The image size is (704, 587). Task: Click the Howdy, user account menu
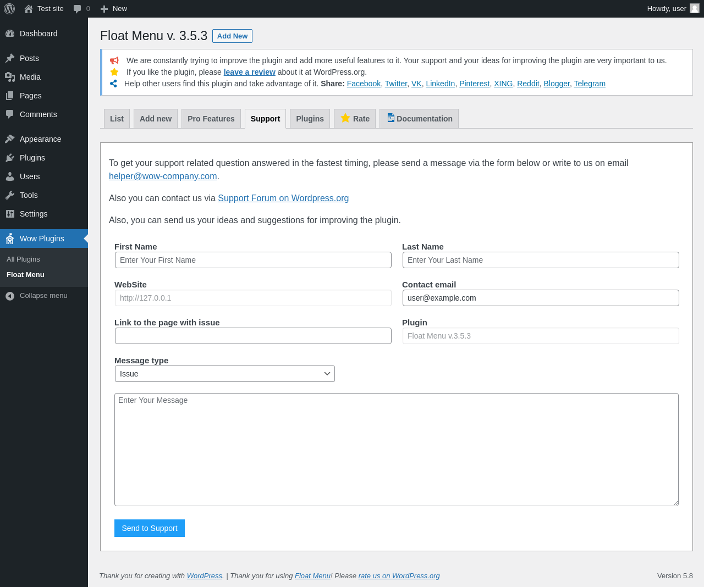click(x=673, y=9)
